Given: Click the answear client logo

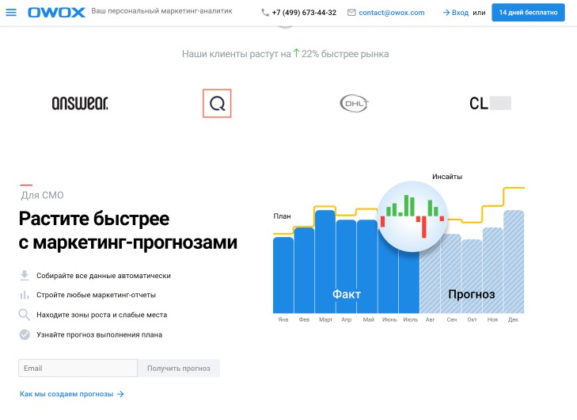Looking at the screenshot, I should coord(79,103).
